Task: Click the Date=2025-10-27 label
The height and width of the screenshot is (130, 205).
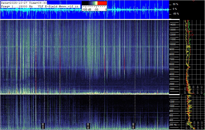Action: coord(14,3)
